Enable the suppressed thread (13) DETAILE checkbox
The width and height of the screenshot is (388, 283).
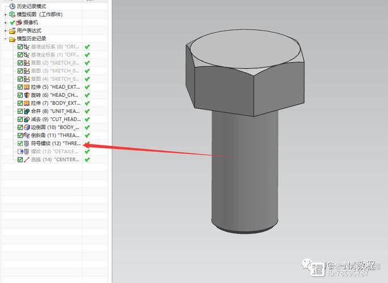click(x=20, y=152)
